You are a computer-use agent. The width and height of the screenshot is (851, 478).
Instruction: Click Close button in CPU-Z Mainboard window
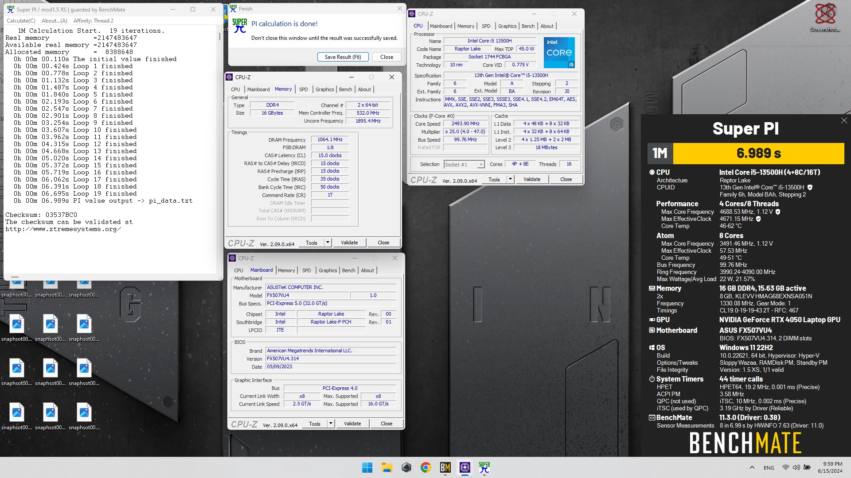[x=386, y=424]
